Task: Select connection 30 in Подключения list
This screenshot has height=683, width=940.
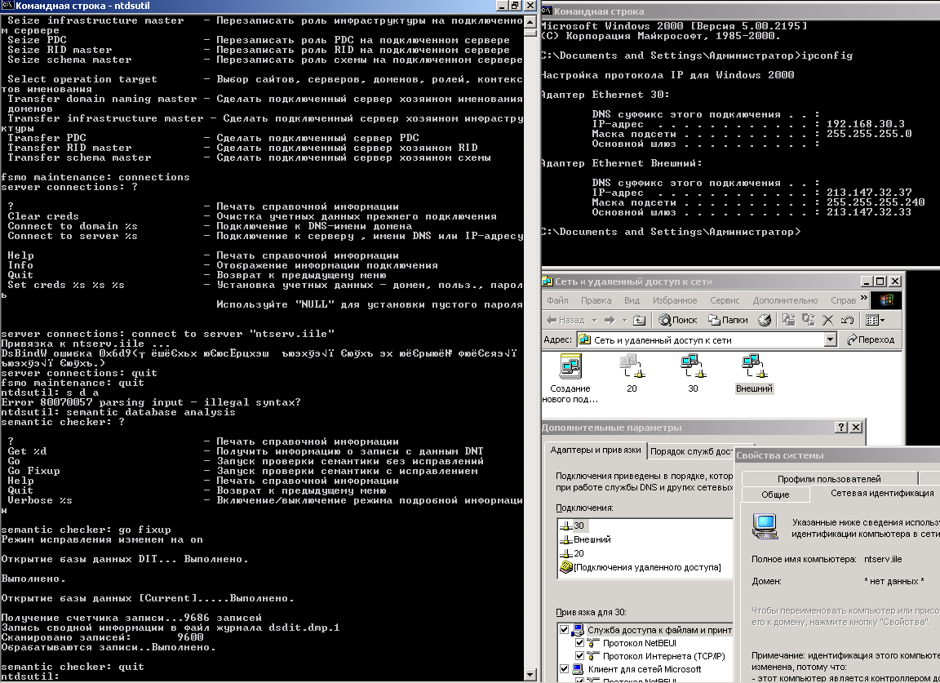Action: pos(573,526)
